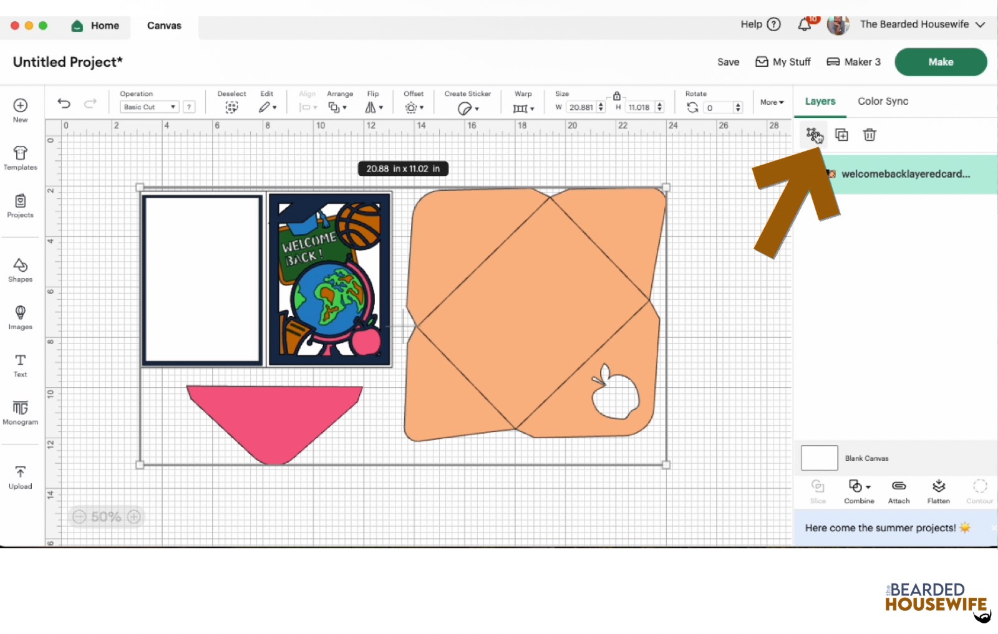Image resolution: width=998 pixels, height=634 pixels.
Task: Flatten the selection using the Flatten icon
Action: (938, 488)
